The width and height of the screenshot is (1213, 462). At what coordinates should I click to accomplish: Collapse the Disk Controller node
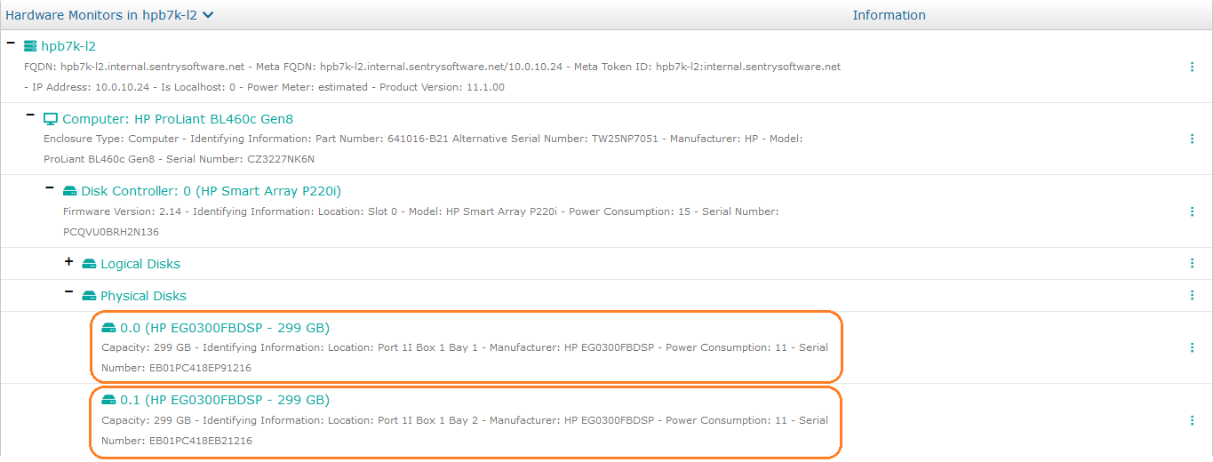[49, 188]
